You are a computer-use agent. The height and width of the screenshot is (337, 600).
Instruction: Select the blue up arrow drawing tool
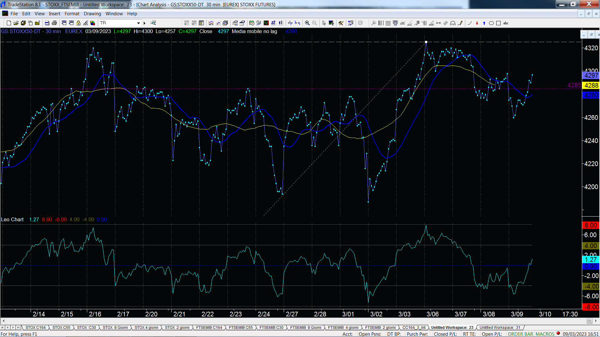pos(484,23)
